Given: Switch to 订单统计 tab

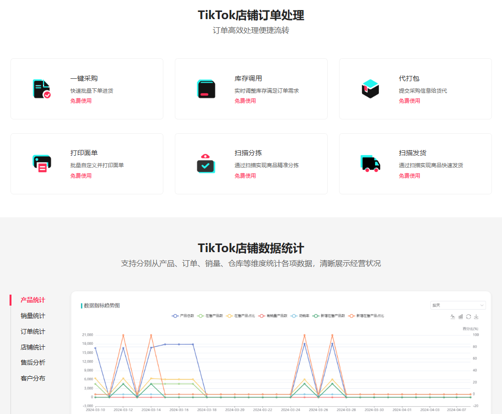Looking at the screenshot, I should pos(33,332).
